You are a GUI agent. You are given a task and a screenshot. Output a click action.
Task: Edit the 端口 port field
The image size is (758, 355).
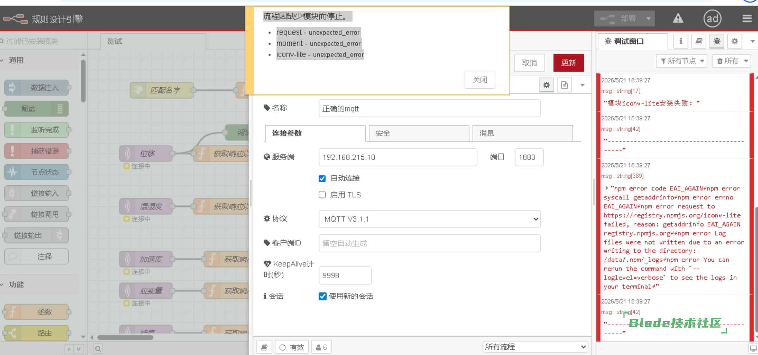(x=529, y=157)
